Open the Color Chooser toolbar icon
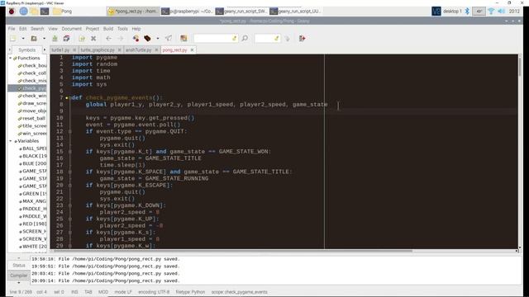 click(183, 39)
